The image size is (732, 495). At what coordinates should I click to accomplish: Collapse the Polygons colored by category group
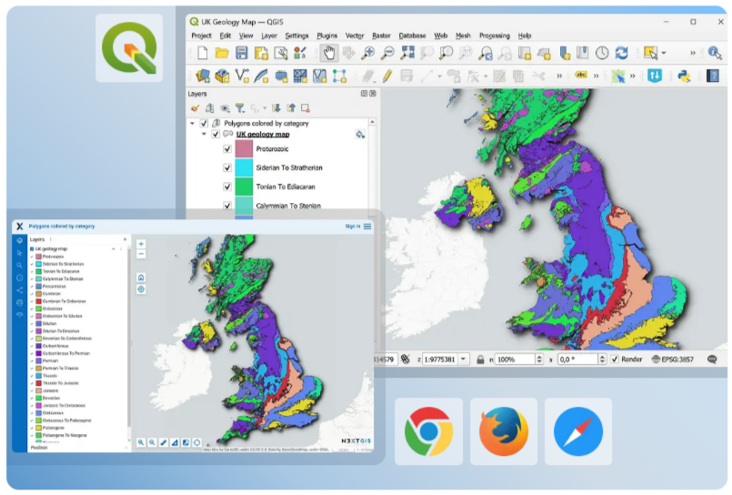193,124
